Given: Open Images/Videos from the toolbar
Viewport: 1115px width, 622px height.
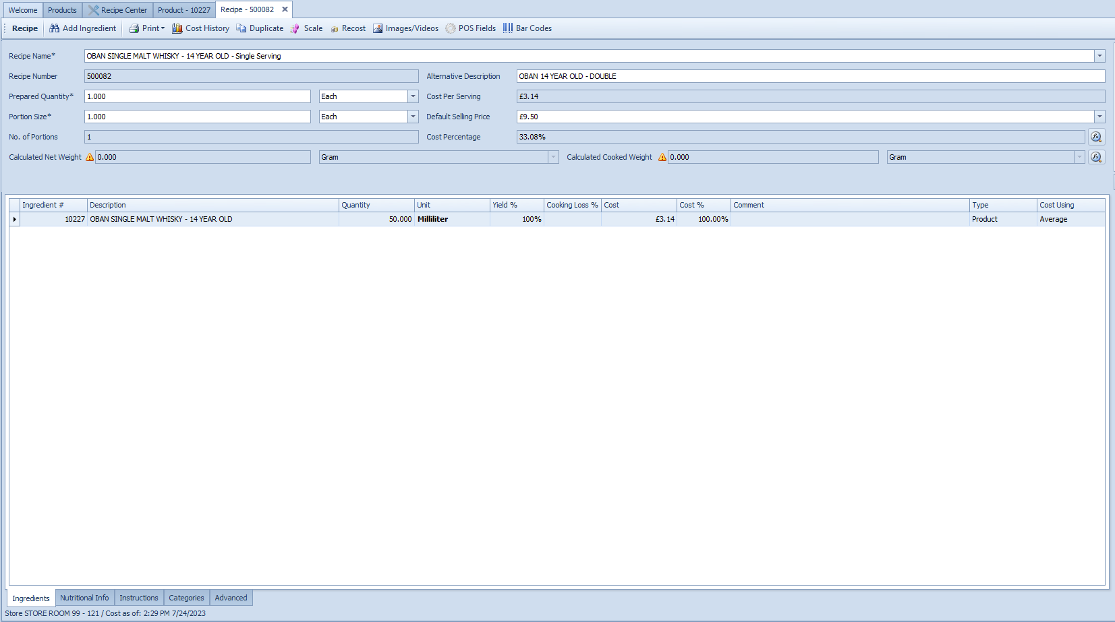Looking at the screenshot, I should (405, 28).
